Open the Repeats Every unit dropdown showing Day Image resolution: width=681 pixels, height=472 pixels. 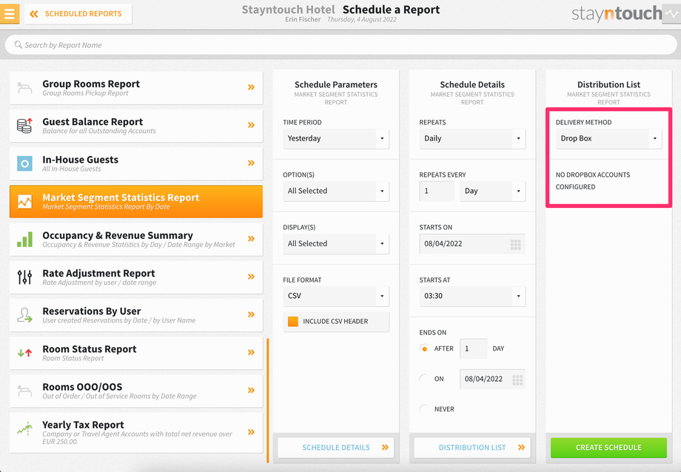(x=492, y=191)
